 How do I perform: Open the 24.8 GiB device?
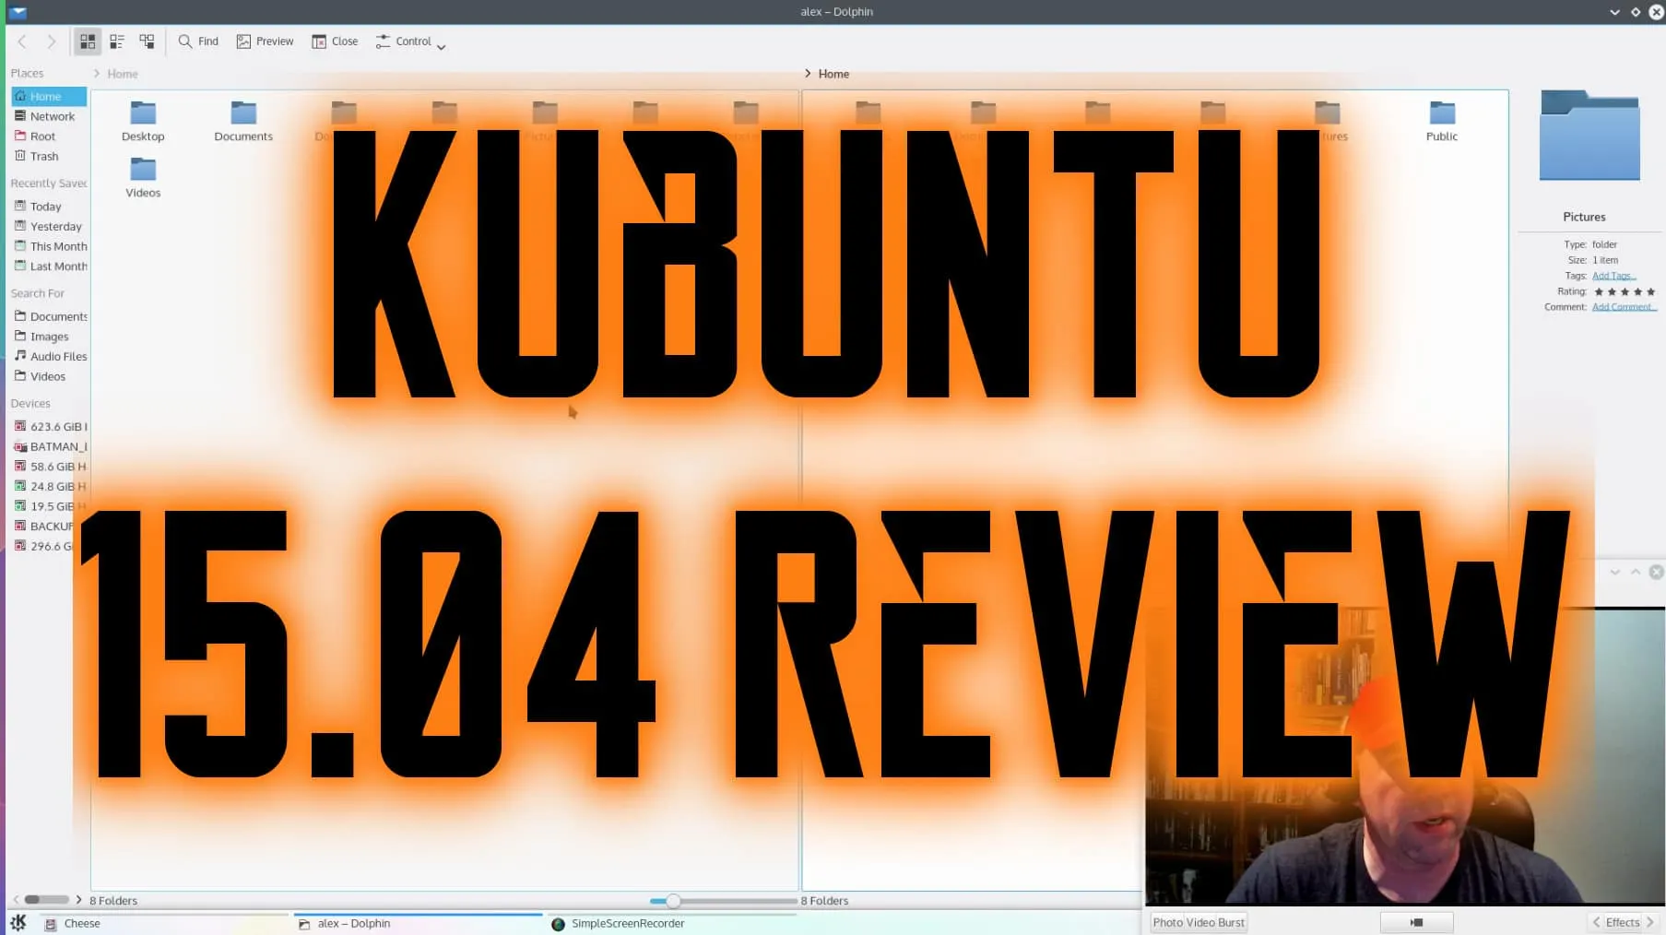point(49,487)
